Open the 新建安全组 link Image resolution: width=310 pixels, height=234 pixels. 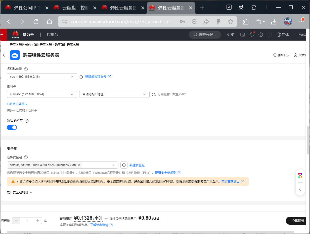137,165
